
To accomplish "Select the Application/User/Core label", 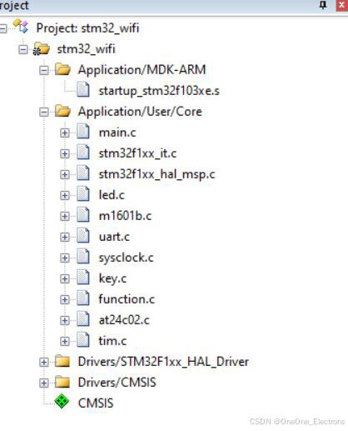I will (140, 112).
